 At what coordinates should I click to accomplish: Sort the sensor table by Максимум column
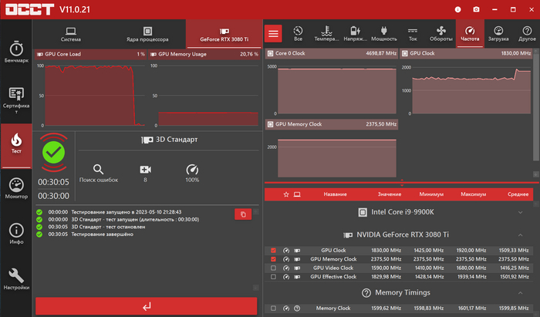(x=474, y=194)
